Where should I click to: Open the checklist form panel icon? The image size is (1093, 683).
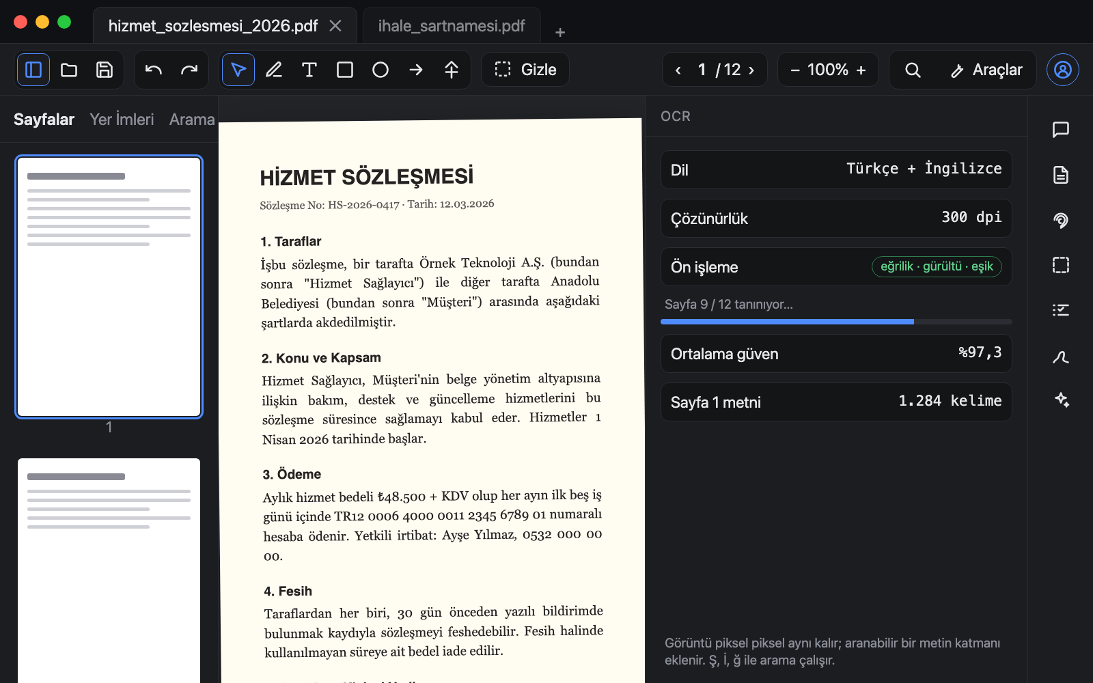pyautogui.click(x=1061, y=310)
